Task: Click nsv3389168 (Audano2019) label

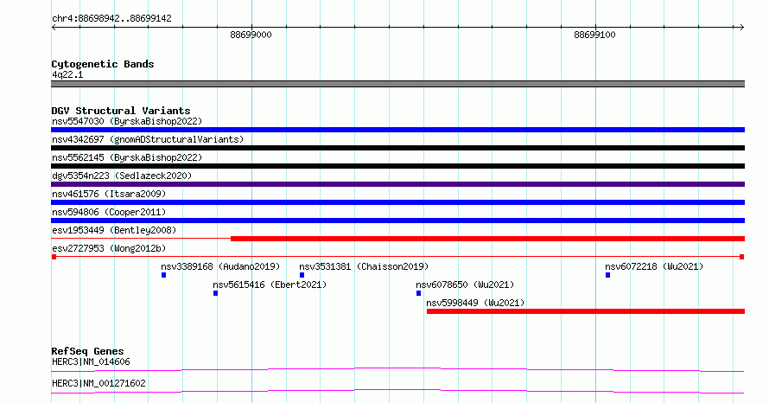Action: coord(220,266)
